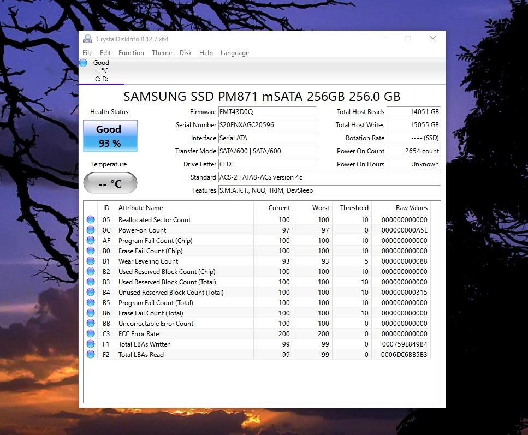Viewport: 528px width, 435px height.
Task: Click the temperature -- °C button
Action: tap(110, 183)
